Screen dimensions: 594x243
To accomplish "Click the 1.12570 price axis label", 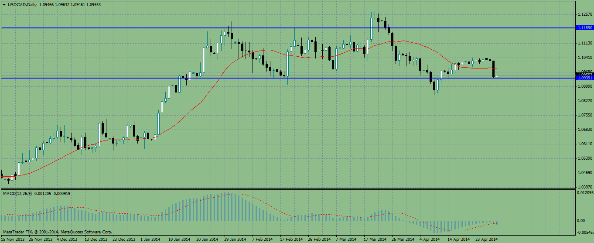I will 584,14.
